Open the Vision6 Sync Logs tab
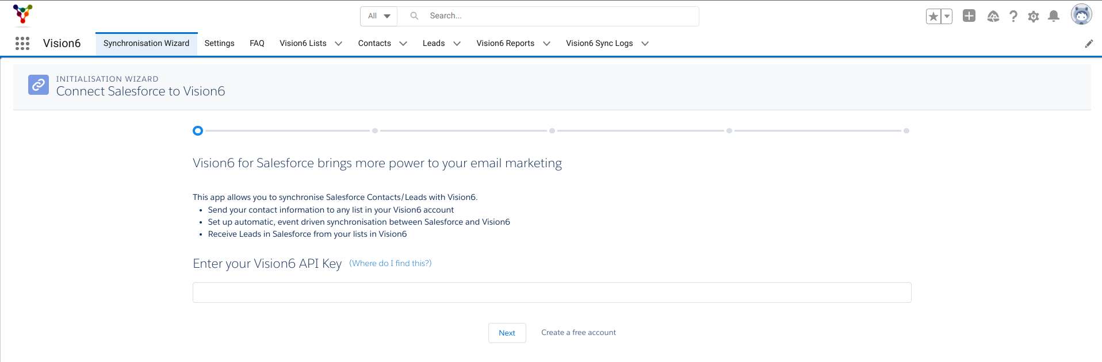This screenshot has height=362, width=1102. pos(599,44)
